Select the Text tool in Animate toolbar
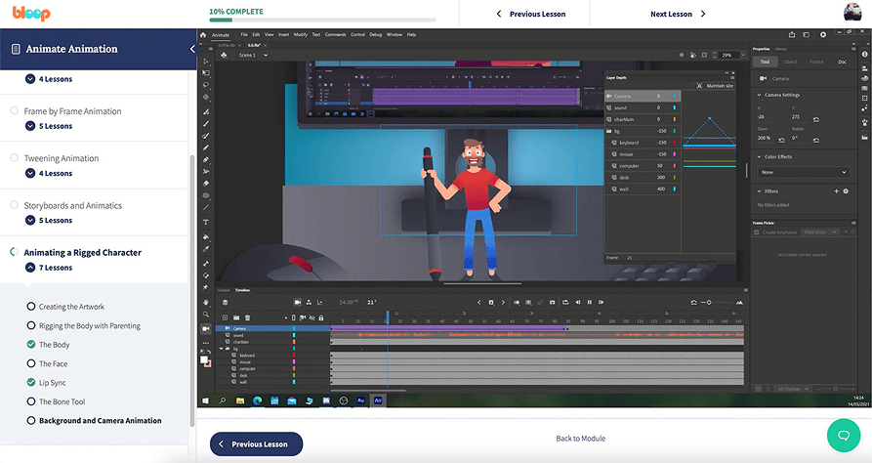 (206, 222)
